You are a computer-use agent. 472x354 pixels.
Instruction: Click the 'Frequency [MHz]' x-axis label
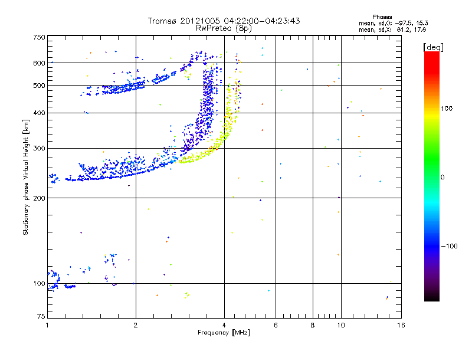coord(224,333)
